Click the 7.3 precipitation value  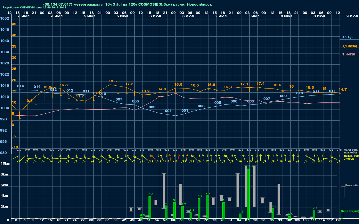(x=208, y=193)
